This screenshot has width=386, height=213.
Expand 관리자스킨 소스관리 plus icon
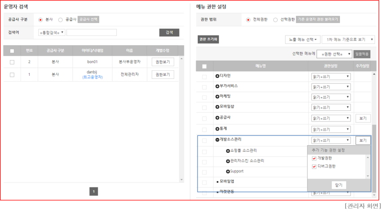(228, 161)
